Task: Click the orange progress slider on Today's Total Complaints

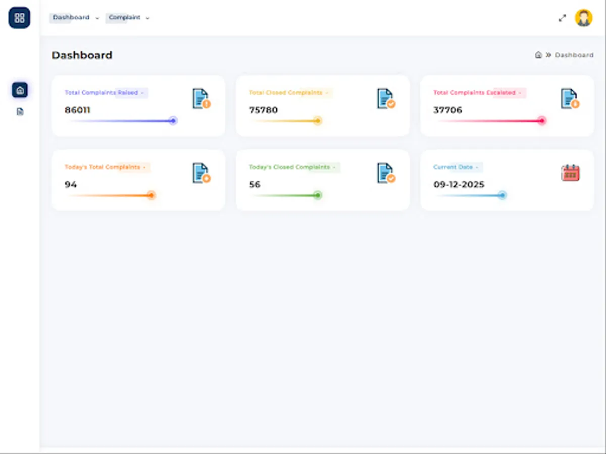Action: click(151, 195)
